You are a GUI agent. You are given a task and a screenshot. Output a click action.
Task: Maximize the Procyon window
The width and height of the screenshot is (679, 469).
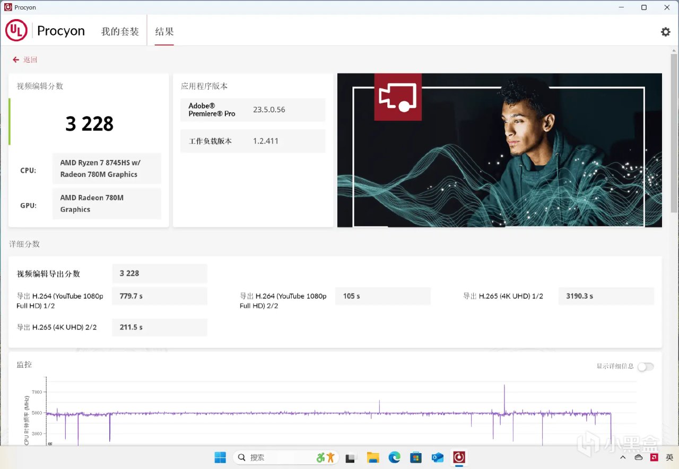(644, 7)
